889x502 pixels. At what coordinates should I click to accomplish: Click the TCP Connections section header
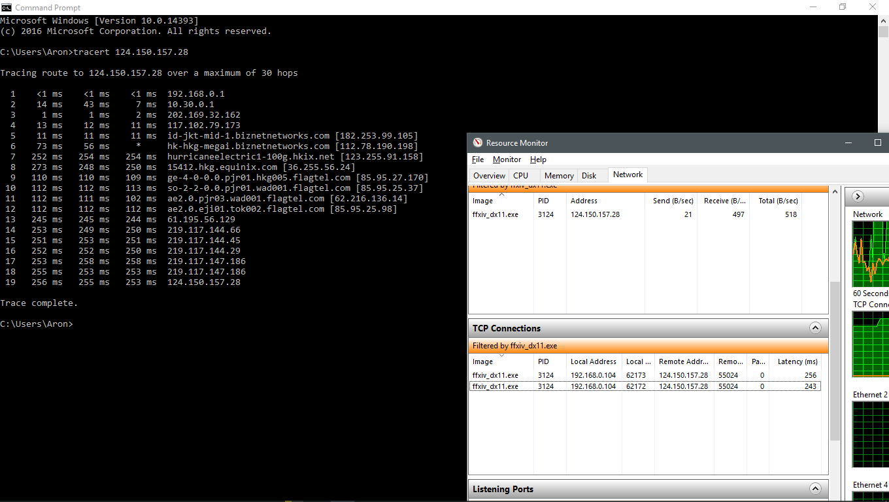coord(648,328)
